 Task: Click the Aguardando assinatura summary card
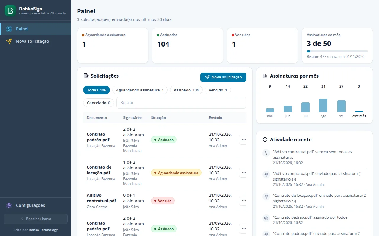click(113, 45)
